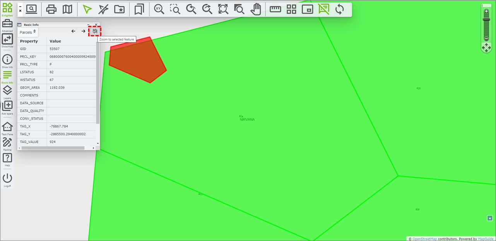Click the Clear selection tool icon

point(103,9)
